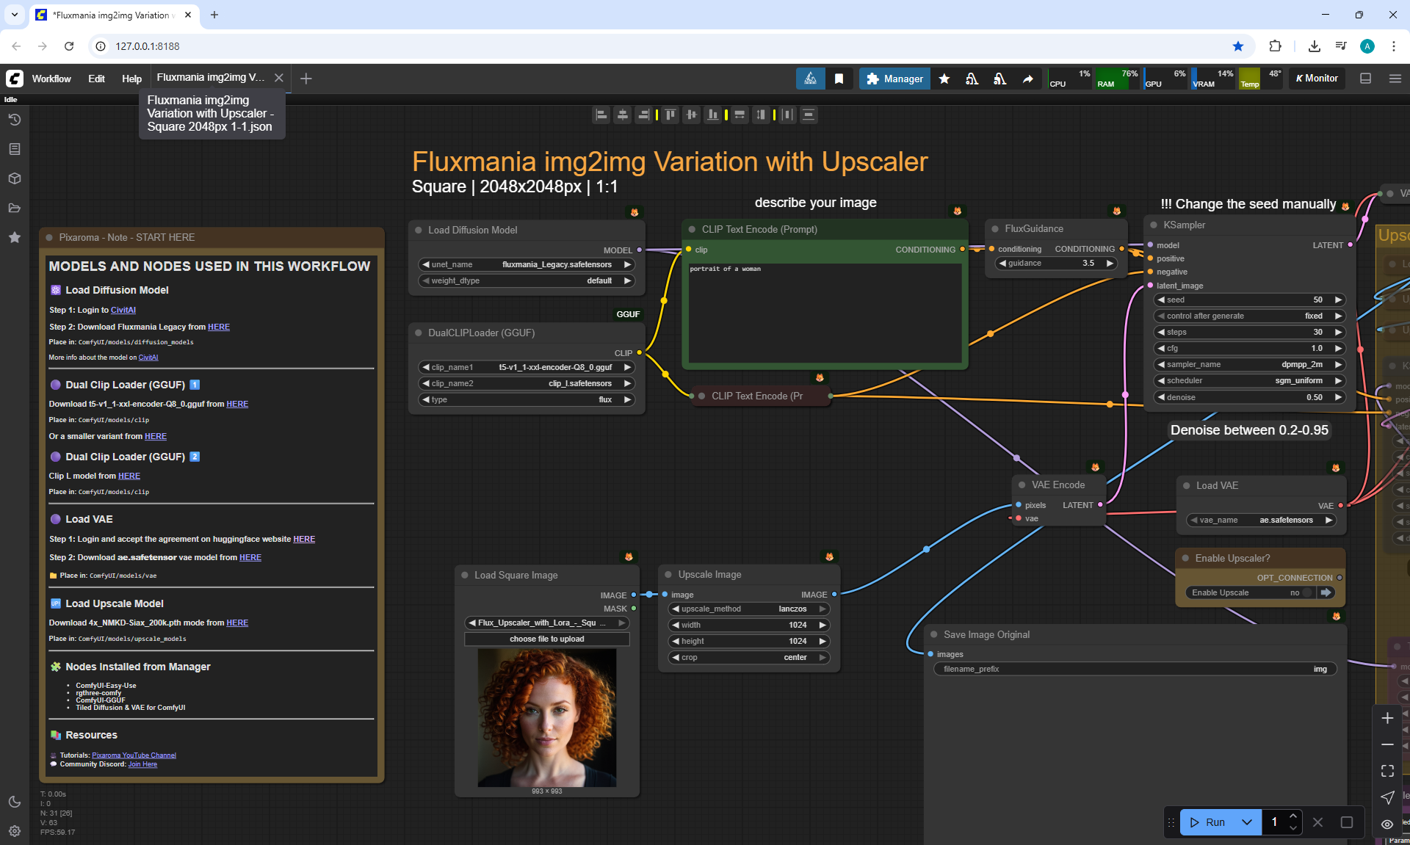Expand the Run button dropdown arrow

[1247, 822]
